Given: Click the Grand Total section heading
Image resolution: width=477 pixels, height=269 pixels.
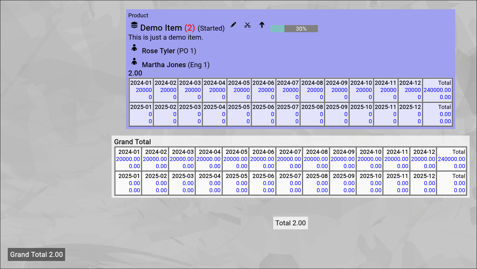Looking at the screenshot, I should [x=132, y=142].
